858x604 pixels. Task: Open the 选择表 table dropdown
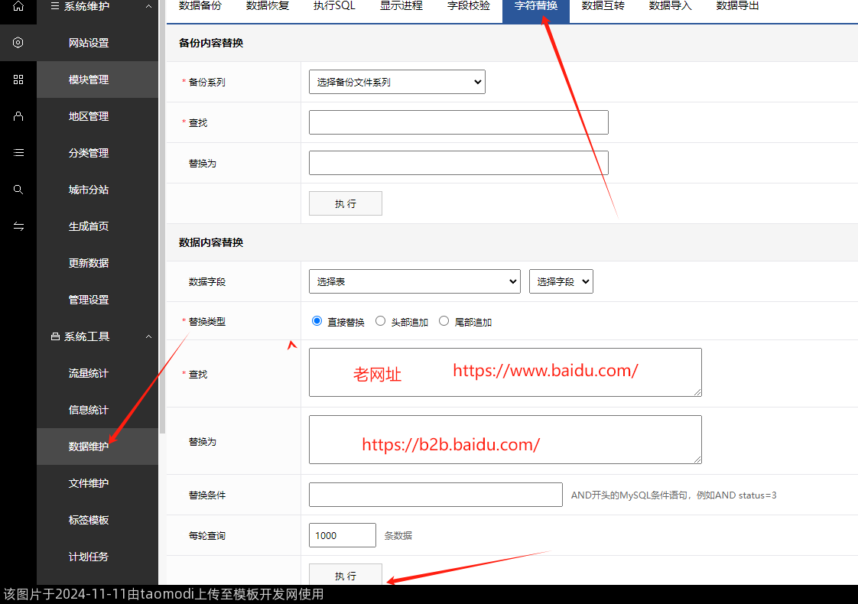click(414, 281)
